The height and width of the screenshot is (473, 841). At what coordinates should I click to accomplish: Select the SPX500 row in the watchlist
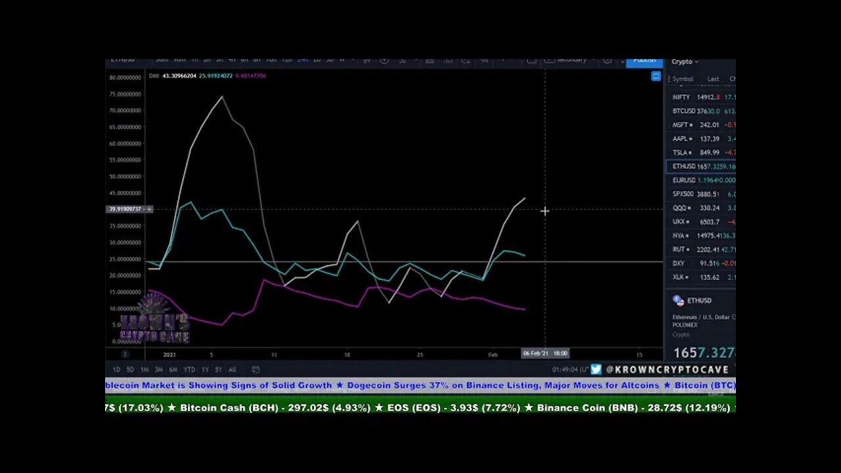(x=700, y=194)
